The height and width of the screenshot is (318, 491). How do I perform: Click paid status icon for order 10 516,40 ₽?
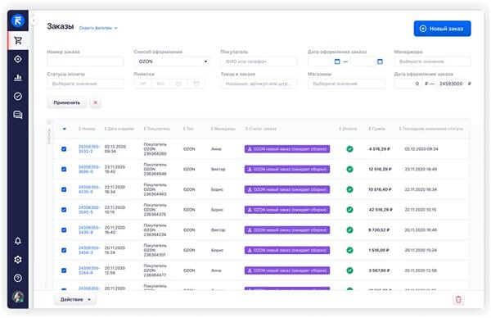[x=349, y=189]
